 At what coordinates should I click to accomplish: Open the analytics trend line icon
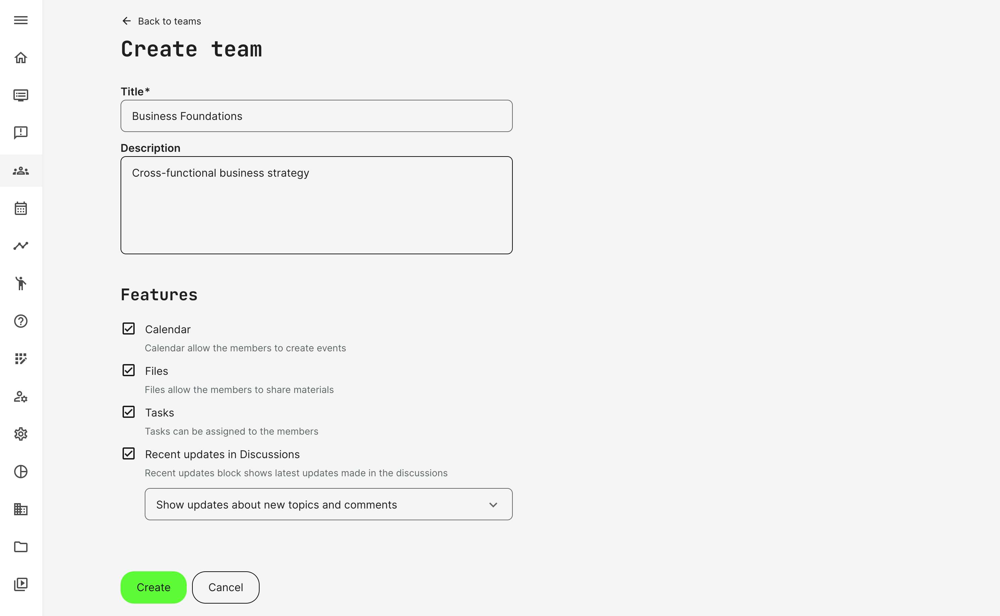pos(21,246)
